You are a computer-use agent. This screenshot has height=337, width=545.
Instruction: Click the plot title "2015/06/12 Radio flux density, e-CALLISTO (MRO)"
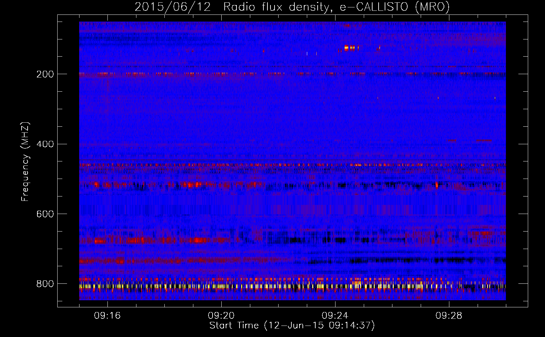pos(292,7)
